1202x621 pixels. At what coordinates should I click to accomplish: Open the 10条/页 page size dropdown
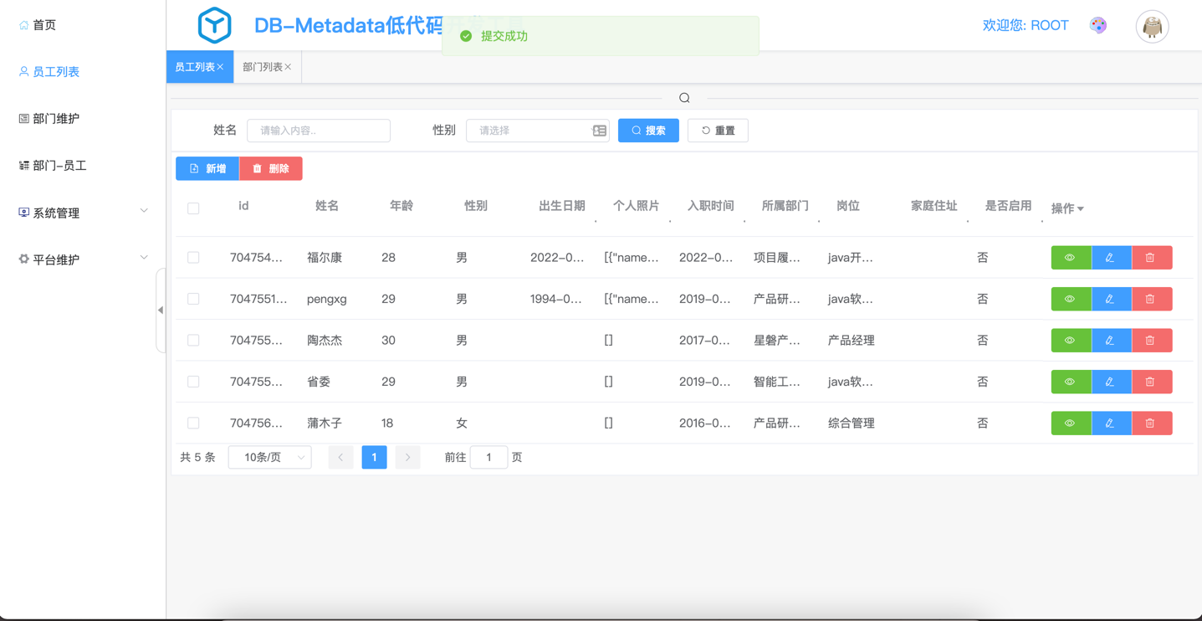[x=269, y=458]
